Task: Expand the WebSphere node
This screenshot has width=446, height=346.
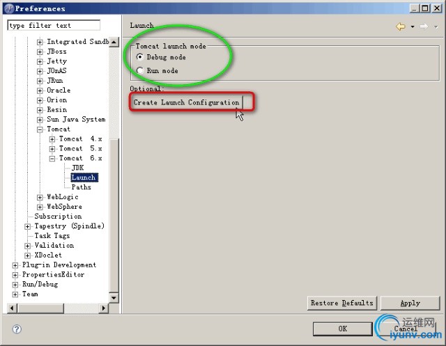Action: 40,207
